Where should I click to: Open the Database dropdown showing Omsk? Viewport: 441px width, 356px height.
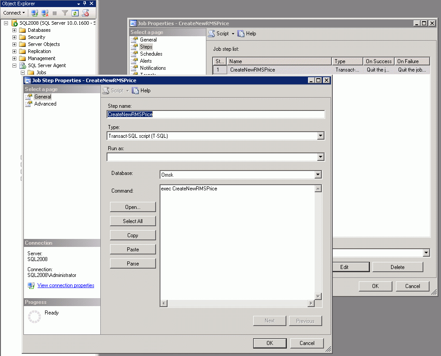(x=318, y=174)
